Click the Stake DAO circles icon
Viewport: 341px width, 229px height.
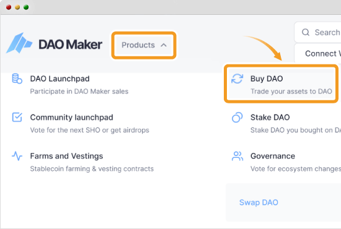(237, 117)
